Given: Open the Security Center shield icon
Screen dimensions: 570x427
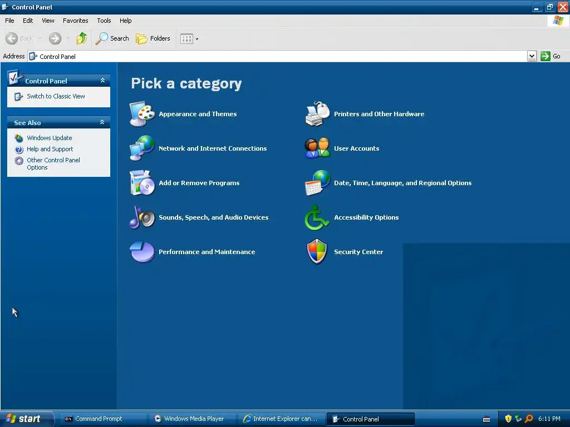Looking at the screenshot, I should (317, 252).
